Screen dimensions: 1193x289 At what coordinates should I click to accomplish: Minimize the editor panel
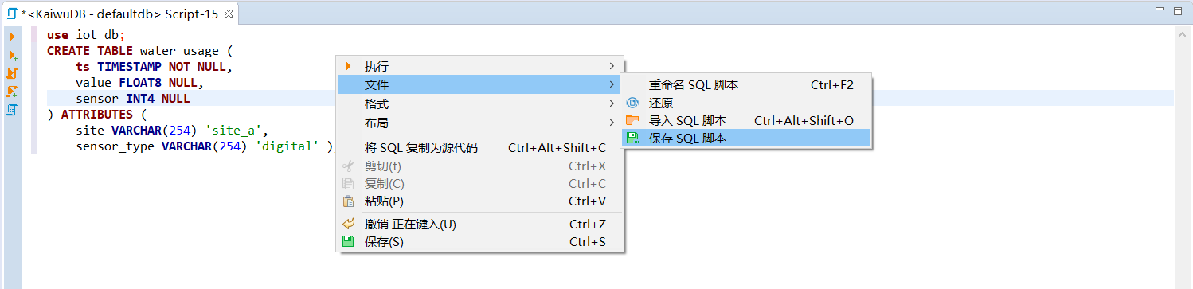1160,10
